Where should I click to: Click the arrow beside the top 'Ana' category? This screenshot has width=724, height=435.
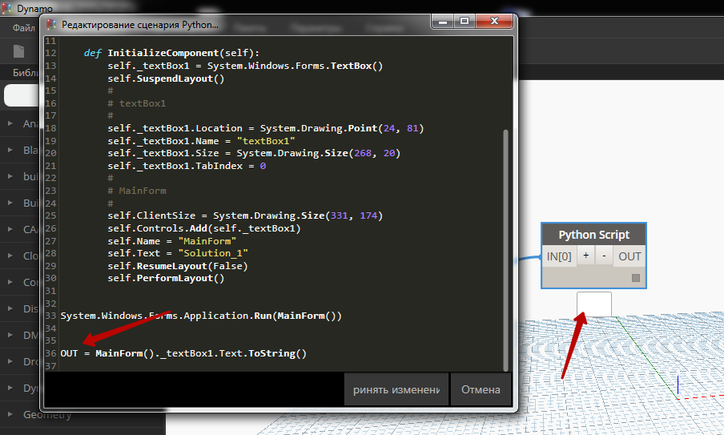coord(10,124)
